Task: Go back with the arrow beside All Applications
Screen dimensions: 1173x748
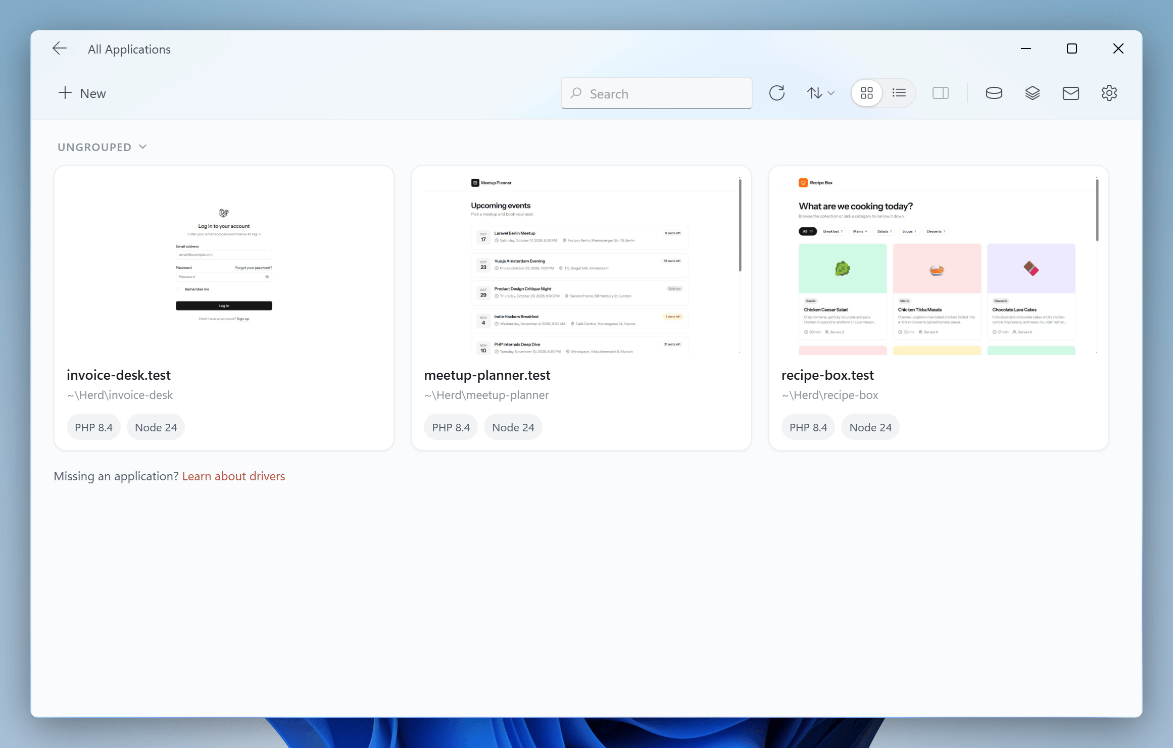Action: coord(60,48)
